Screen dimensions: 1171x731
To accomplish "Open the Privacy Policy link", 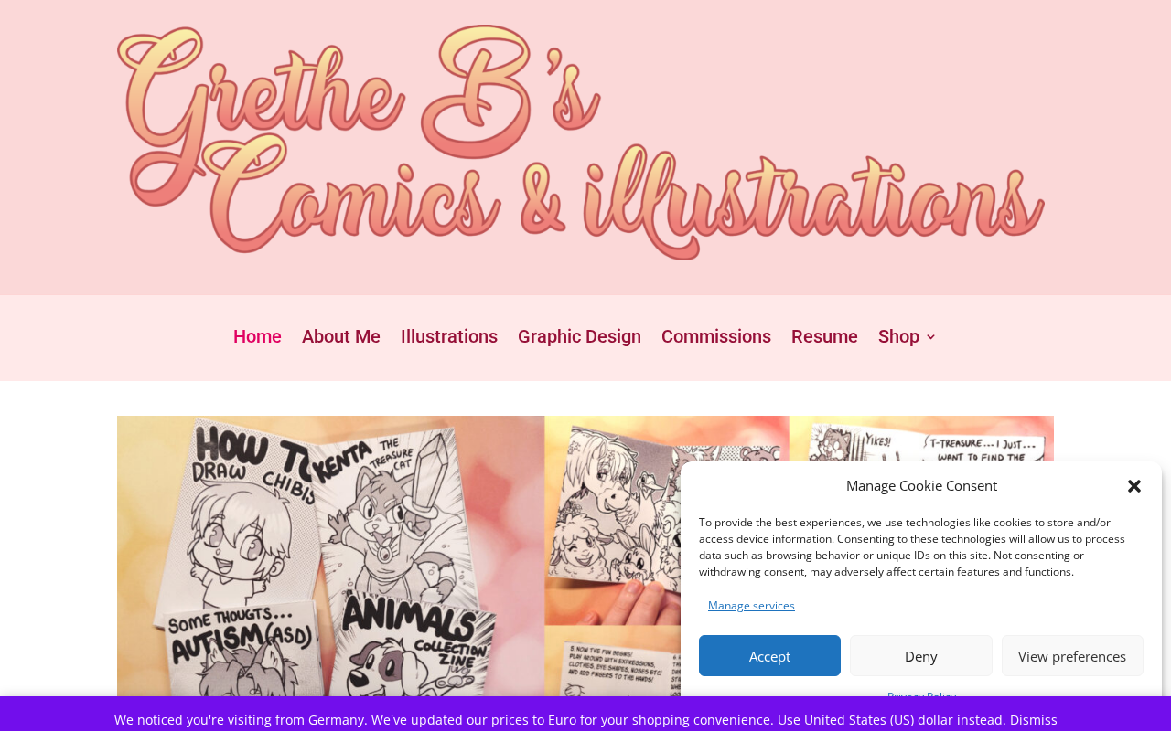I will [921, 694].
